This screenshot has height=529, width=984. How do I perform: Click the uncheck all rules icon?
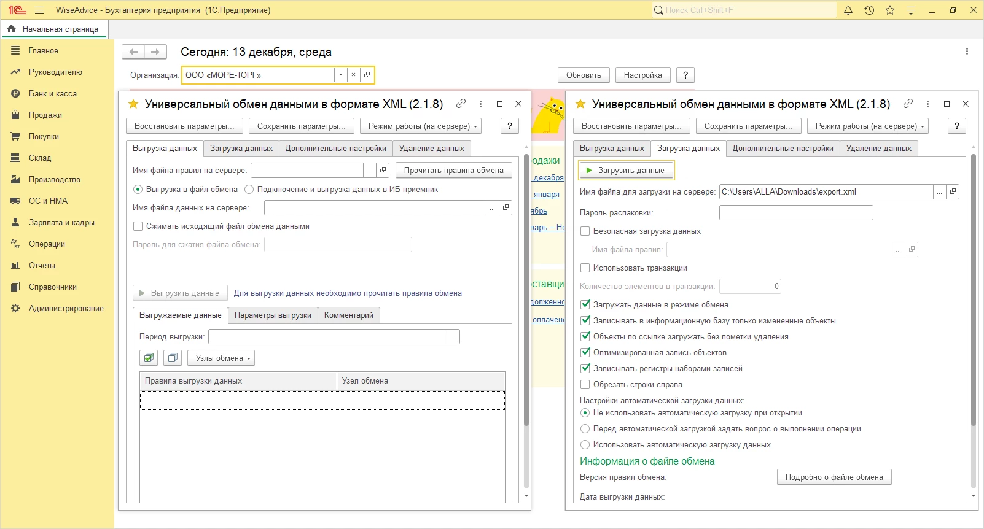click(x=173, y=358)
